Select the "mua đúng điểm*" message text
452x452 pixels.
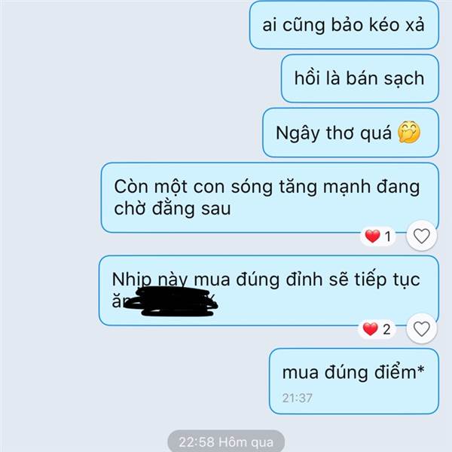pyautogui.click(x=353, y=372)
